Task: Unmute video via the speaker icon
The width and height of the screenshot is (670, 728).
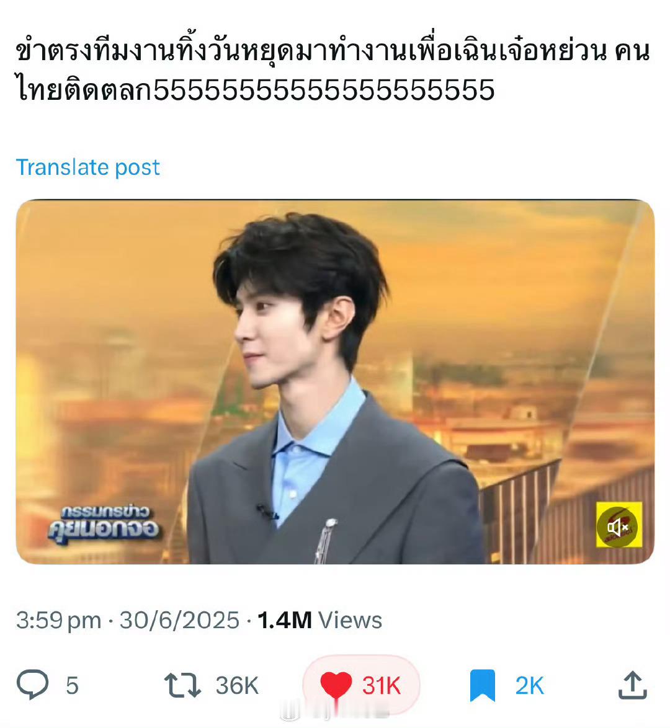Action: pyautogui.click(x=619, y=525)
